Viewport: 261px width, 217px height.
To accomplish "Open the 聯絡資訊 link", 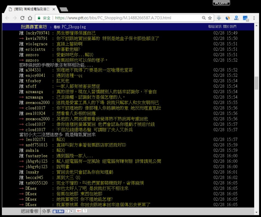I will click(x=215, y=26).
